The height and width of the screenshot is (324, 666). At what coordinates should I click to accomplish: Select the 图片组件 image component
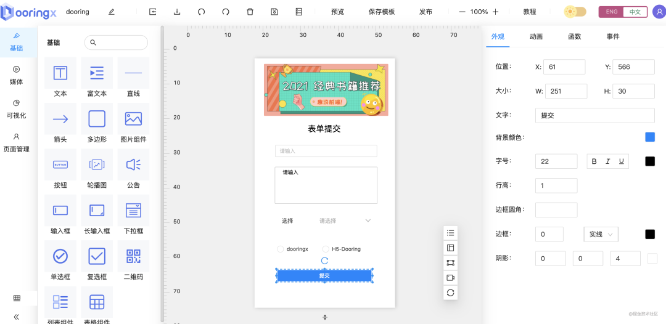click(133, 124)
